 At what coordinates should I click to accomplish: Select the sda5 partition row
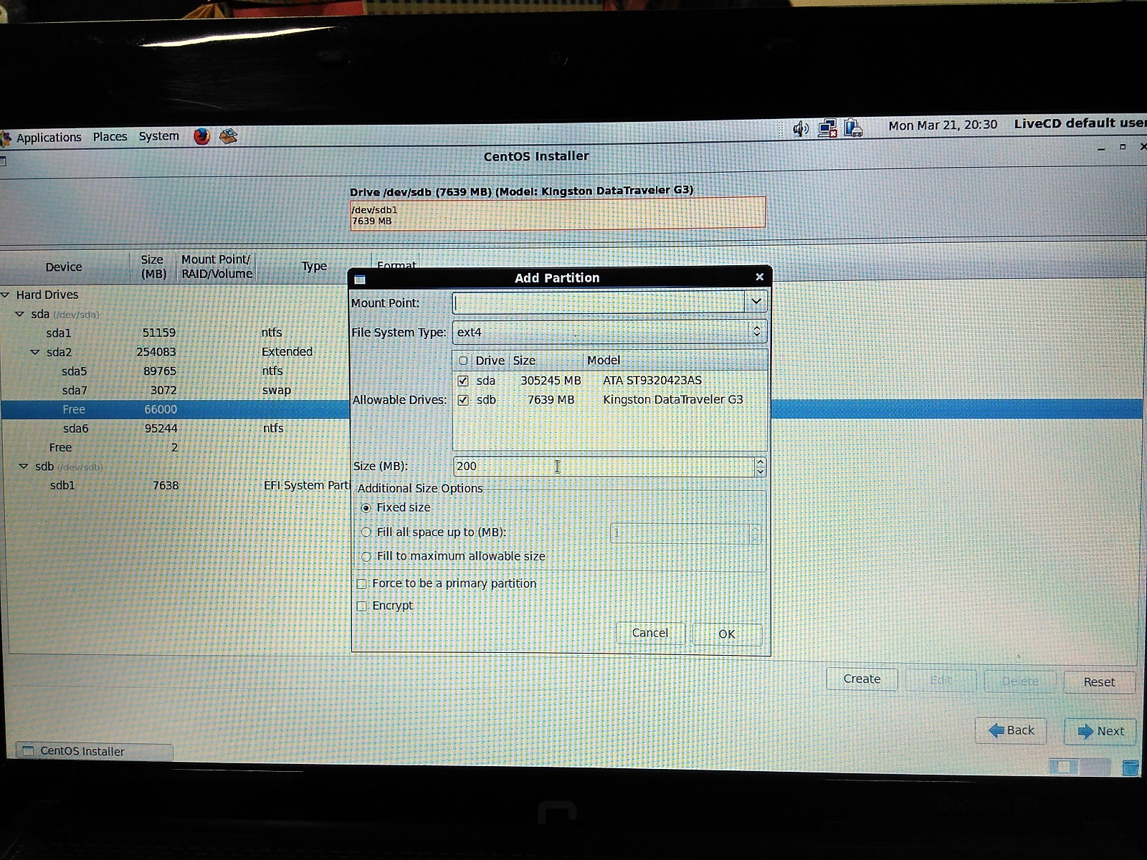[x=176, y=371]
